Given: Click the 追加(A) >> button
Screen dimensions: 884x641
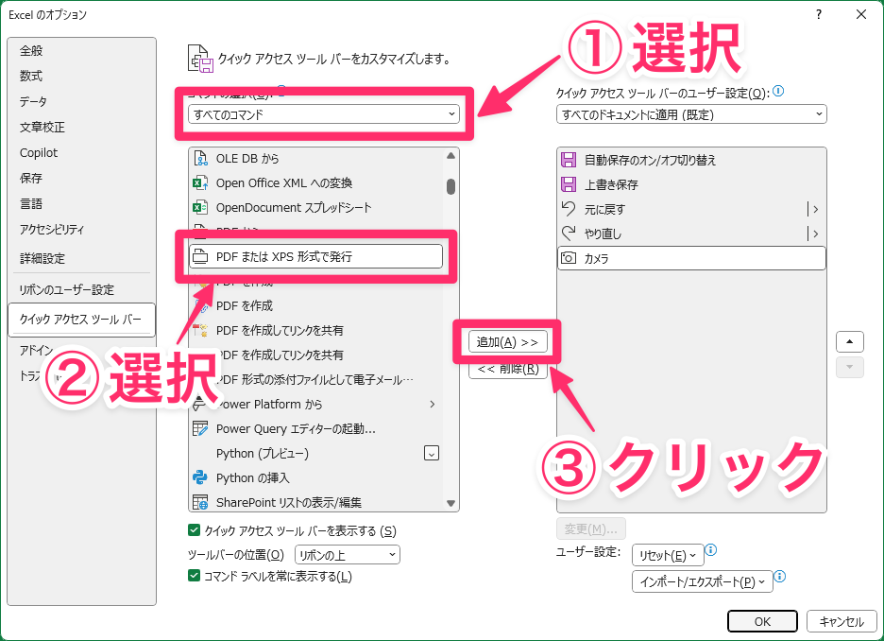Looking at the screenshot, I should (507, 341).
